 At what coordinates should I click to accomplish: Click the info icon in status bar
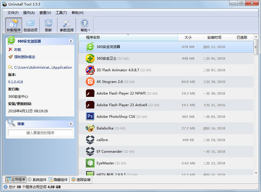pyautogui.click(x=6, y=187)
